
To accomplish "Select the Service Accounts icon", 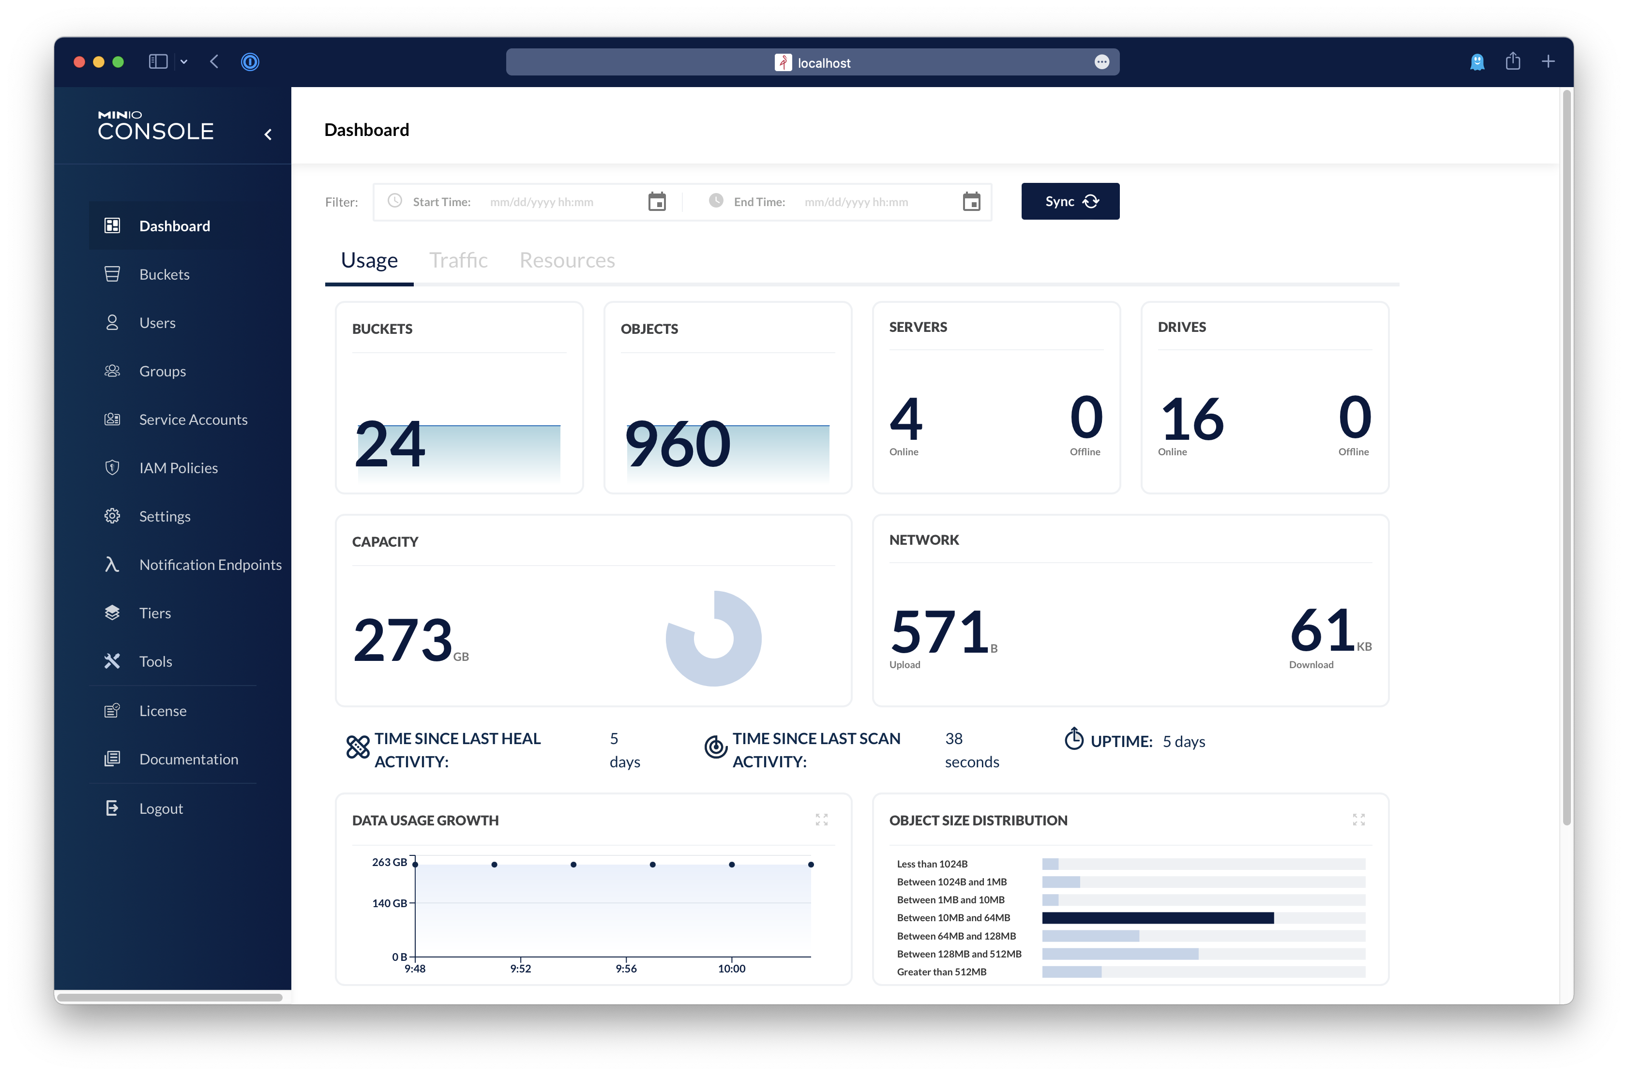I will (112, 419).
